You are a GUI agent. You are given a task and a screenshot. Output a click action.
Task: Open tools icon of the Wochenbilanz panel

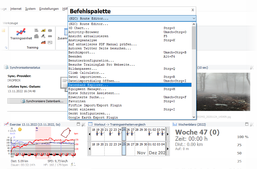pyautogui.click(x=252, y=125)
